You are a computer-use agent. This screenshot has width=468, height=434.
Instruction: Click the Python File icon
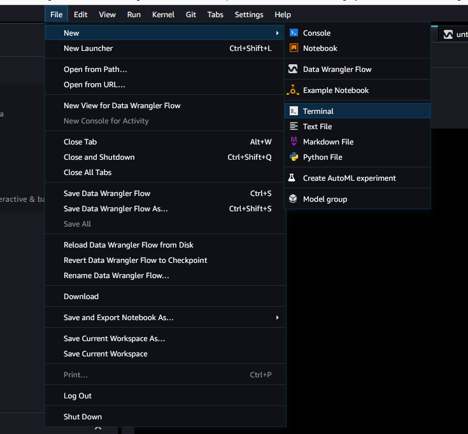tap(294, 157)
